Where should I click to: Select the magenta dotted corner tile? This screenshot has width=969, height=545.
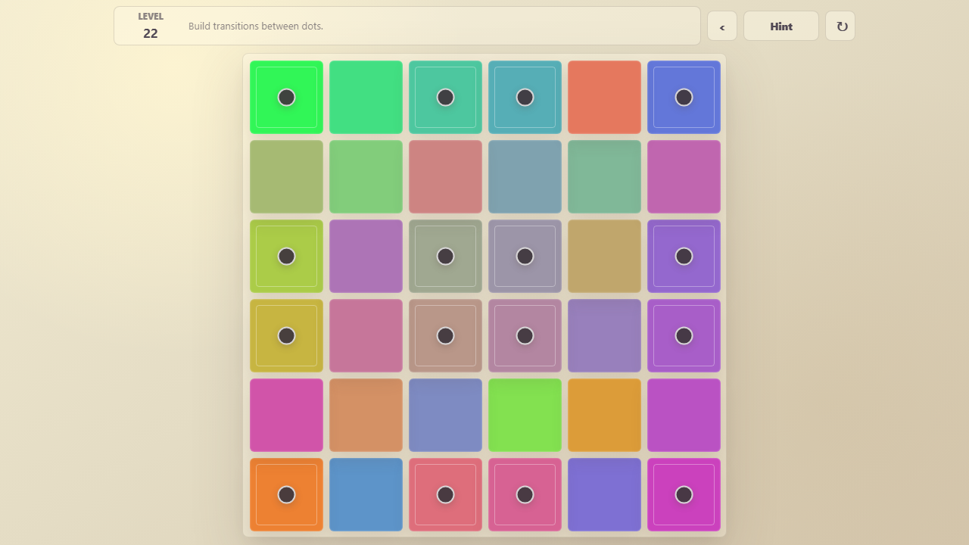click(x=684, y=494)
